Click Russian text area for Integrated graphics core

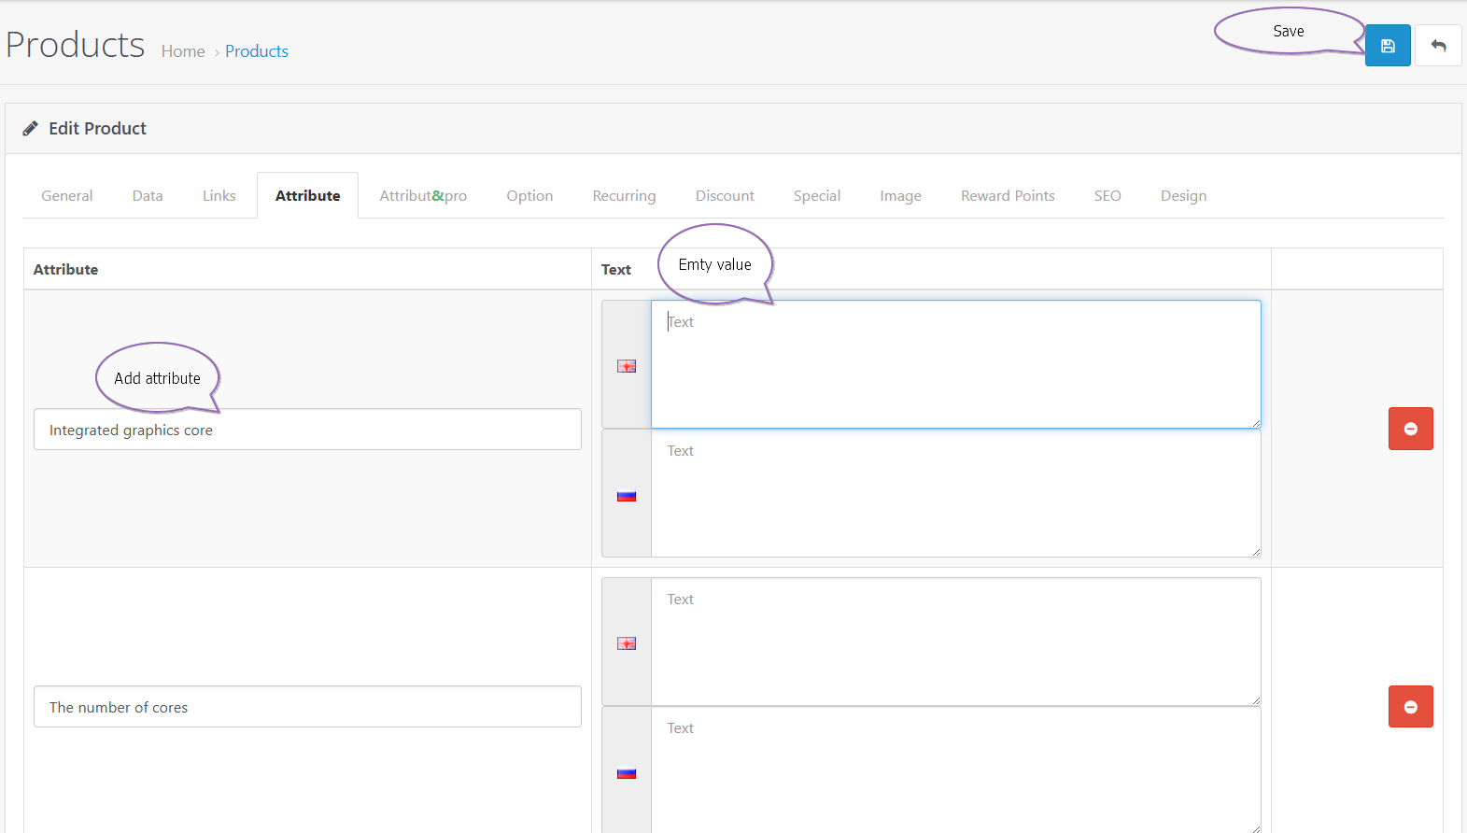(x=955, y=493)
